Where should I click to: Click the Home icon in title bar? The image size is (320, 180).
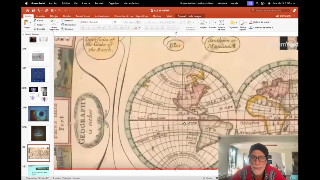27,10
